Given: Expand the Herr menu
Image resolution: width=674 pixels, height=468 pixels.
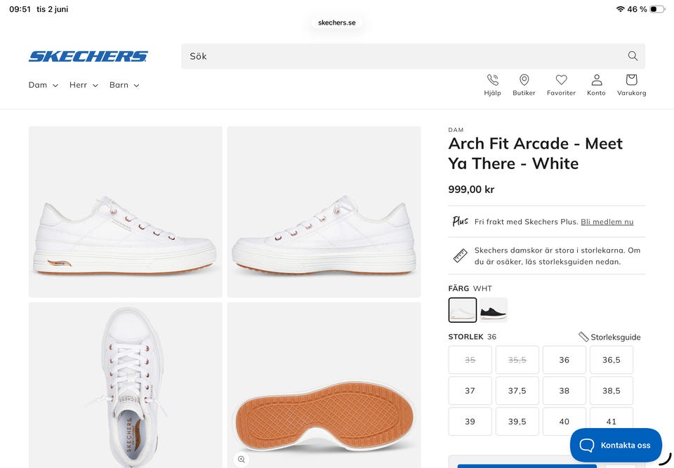Looking at the screenshot, I should click(x=84, y=85).
